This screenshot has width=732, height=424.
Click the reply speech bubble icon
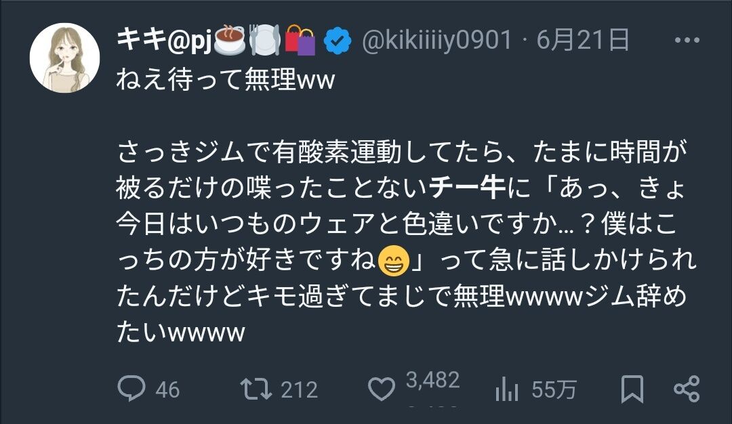131,388
